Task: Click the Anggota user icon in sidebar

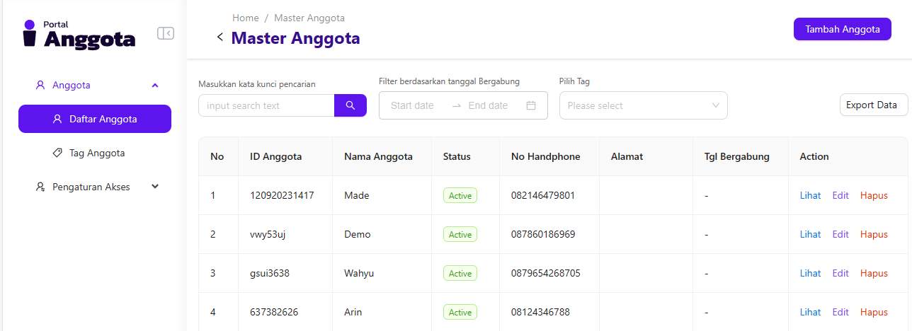Action: 40,86
